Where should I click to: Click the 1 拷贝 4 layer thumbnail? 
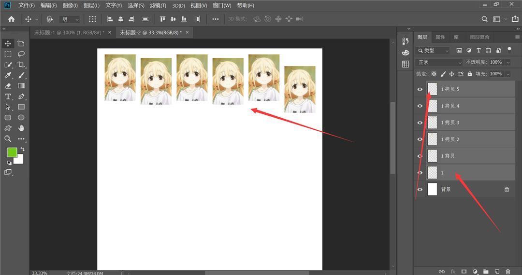432,106
